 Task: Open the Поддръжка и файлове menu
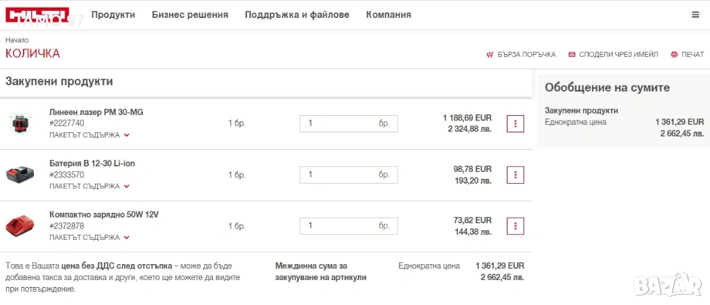click(x=297, y=15)
